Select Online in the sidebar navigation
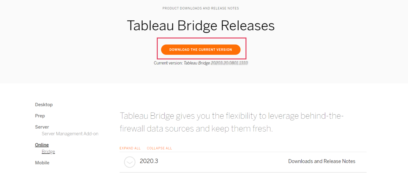408x176 pixels. (x=42, y=145)
